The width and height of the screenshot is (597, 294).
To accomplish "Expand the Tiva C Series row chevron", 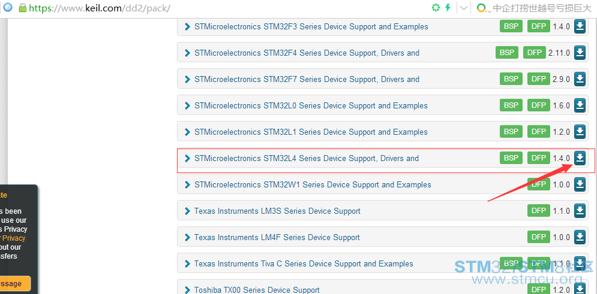I will 187,263.
